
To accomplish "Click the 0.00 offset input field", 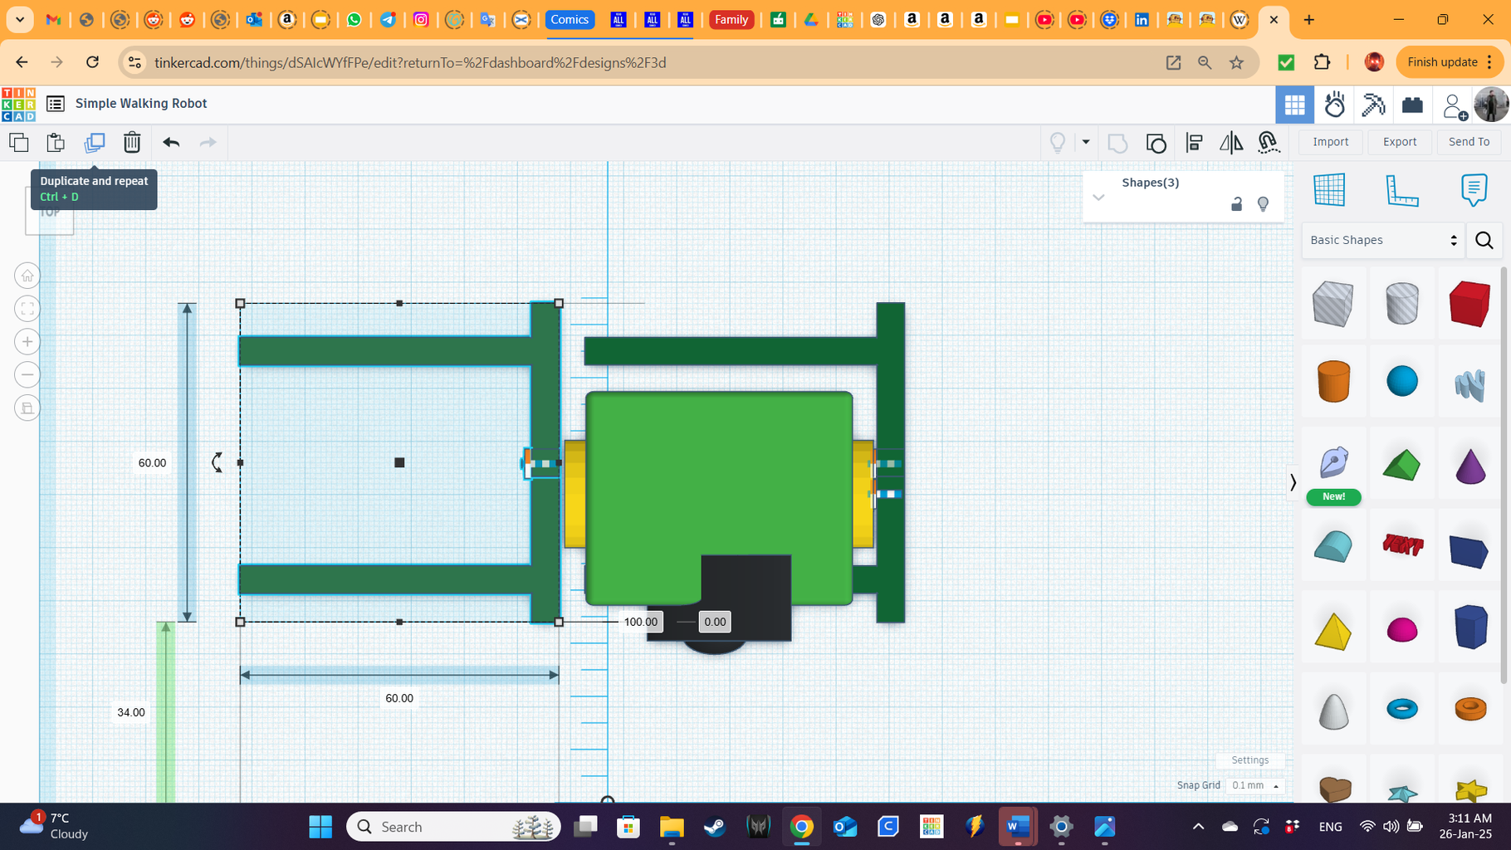I will pos(715,622).
